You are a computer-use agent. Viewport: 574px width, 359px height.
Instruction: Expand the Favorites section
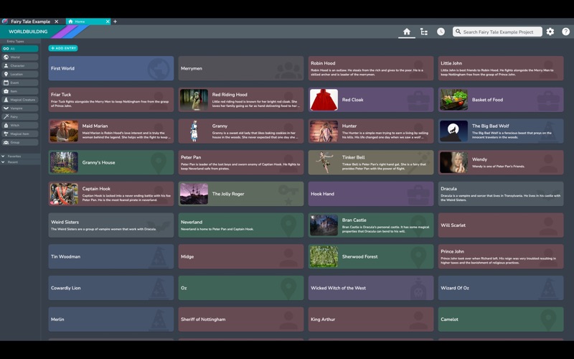20,156
